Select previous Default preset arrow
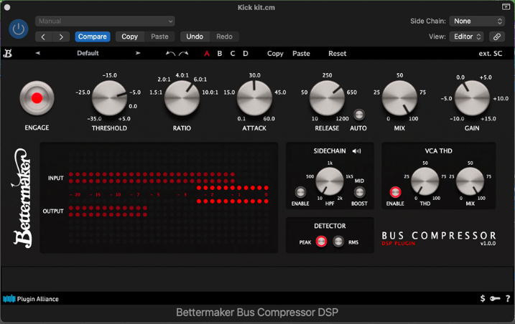Image resolution: width=515 pixels, height=324 pixels. click(38, 53)
